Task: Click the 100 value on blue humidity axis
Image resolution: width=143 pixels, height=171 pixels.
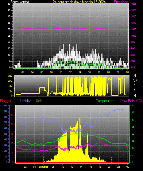Action: [5, 106]
